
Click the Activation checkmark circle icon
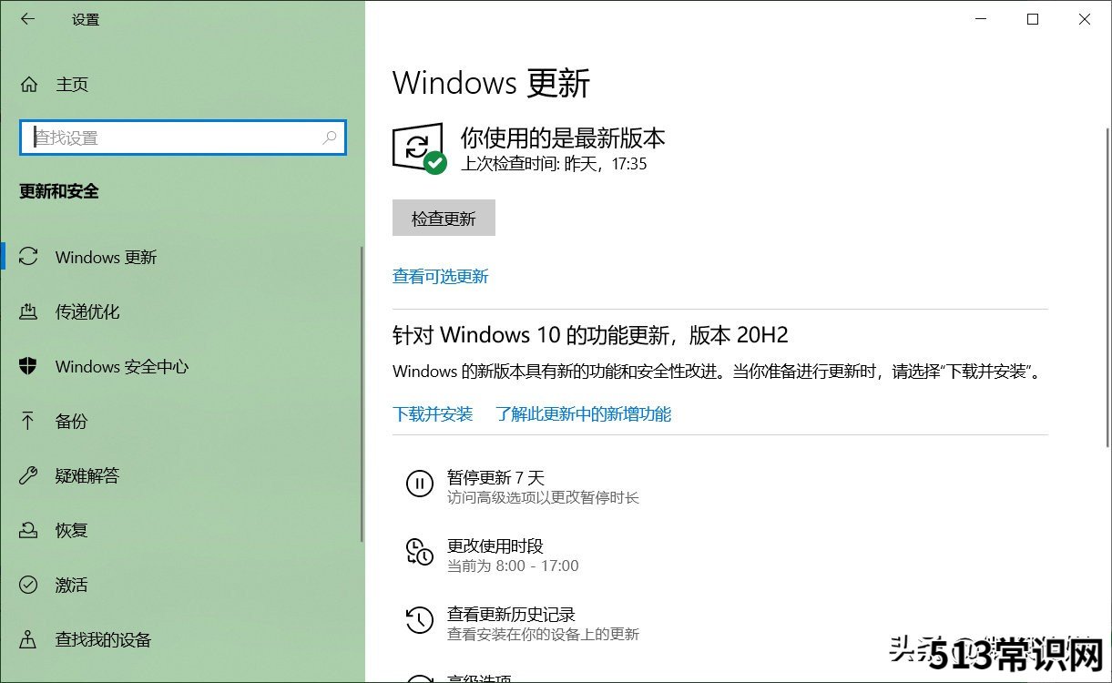pyautogui.click(x=29, y=585)
